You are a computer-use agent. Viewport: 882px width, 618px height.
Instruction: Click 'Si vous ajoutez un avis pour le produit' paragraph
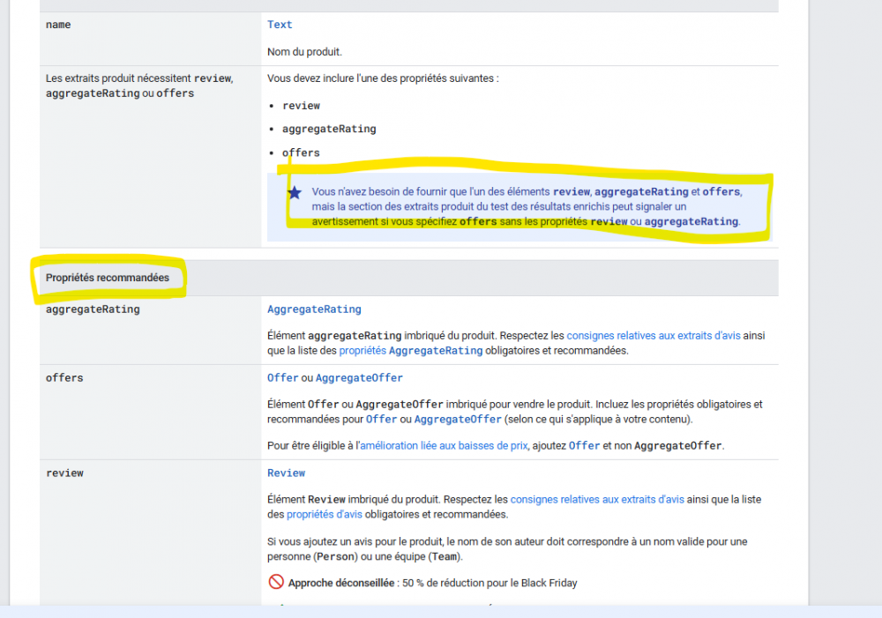pos(507,549)
